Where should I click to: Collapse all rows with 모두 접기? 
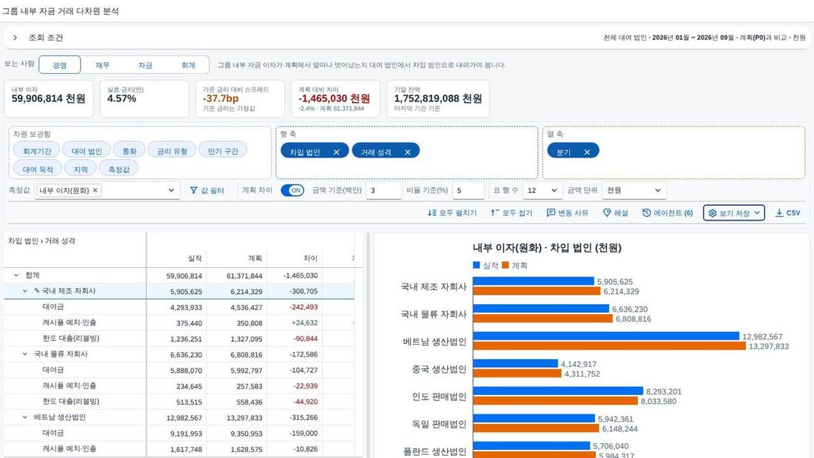tap(511, 213)
